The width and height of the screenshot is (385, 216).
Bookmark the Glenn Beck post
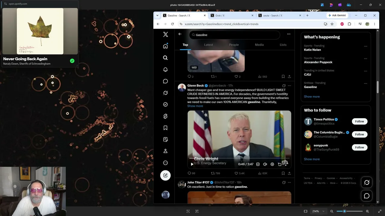pos(283,173)
